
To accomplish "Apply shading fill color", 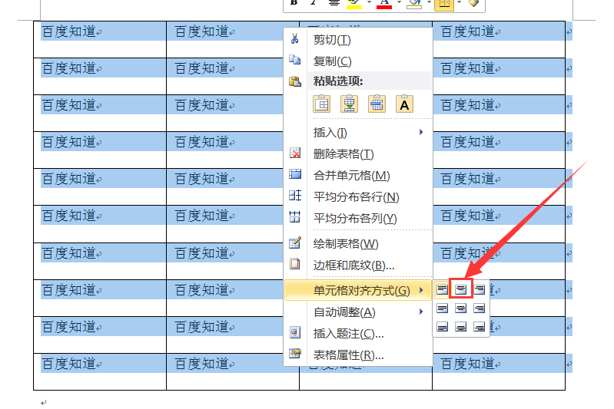I will click(x=414, y=4).
